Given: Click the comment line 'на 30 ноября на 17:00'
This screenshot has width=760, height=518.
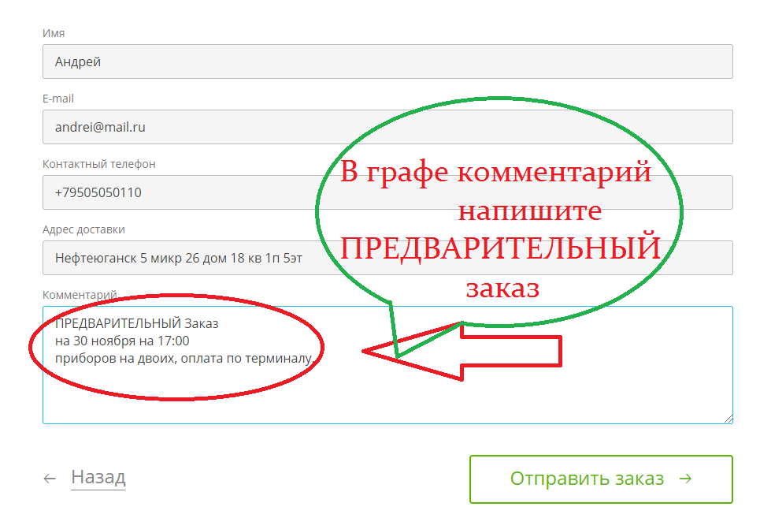Looking at the screenshot, I should tap(122, 341).
